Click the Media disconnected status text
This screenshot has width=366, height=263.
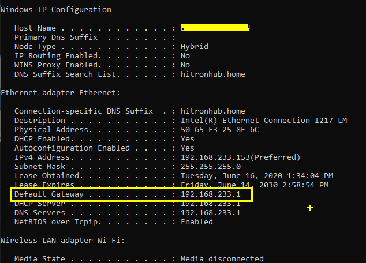point(222,258)
